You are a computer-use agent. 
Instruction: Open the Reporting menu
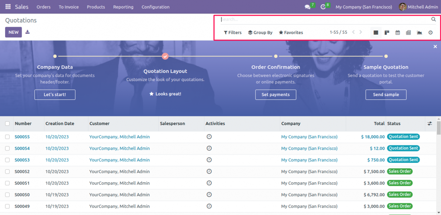pyautogui.click(x=123, y=7)
